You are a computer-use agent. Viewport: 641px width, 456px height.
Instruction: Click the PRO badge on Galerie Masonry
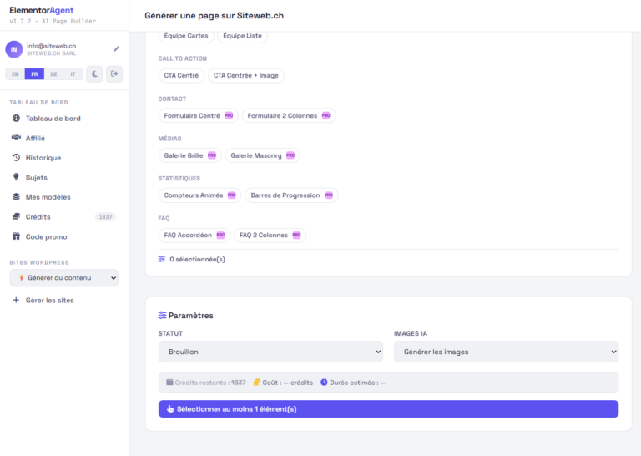(290, 155)
